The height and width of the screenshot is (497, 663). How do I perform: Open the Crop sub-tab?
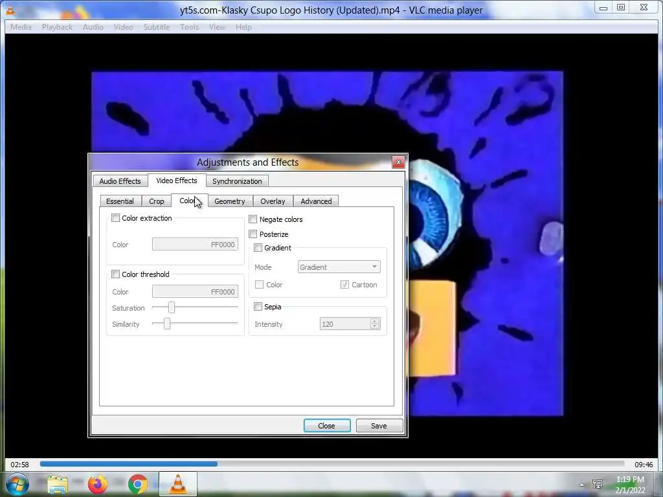coord(157,201)
